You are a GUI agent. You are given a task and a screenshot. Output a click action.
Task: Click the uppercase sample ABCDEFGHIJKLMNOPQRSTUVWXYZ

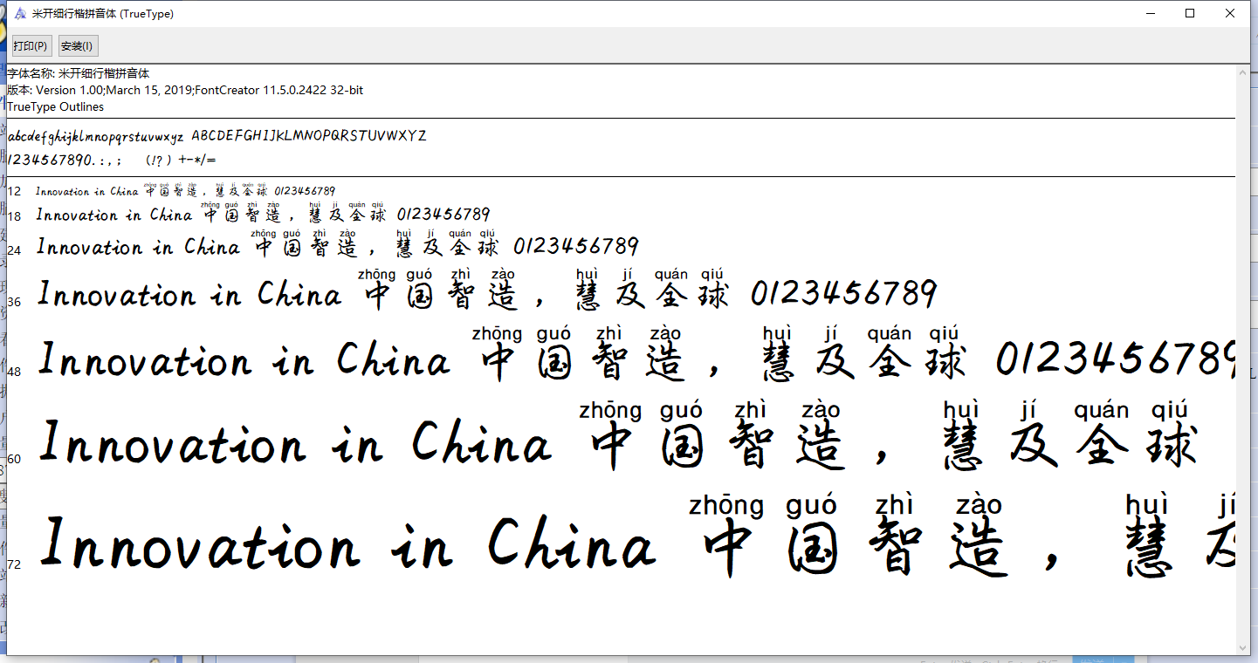[x=309, y=136]
